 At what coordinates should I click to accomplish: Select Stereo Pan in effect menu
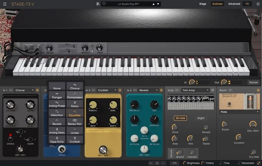[x=75, y=122]
